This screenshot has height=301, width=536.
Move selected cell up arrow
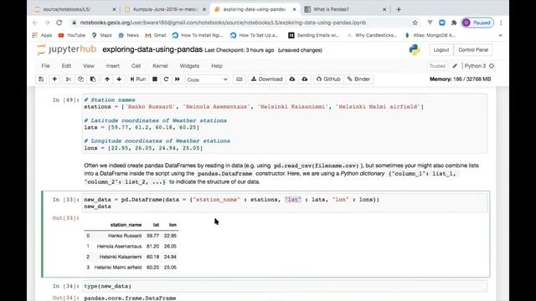tap(107, 79)
